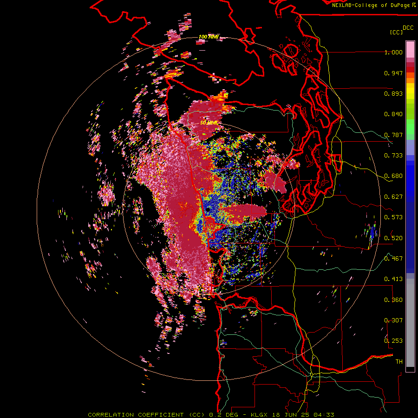Select the 0.627 legend value
The width and height of the screenshot is (418, 418).
[x=393, y=197]
